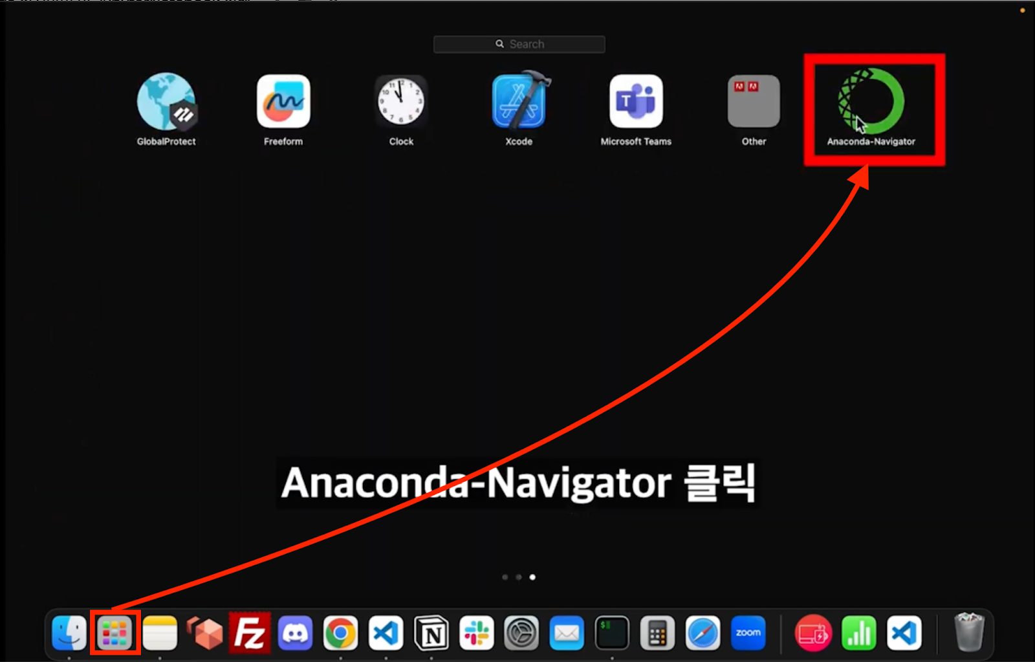
Task: Launch FileZilla from the Dock
Action: (x=250, y=633)
